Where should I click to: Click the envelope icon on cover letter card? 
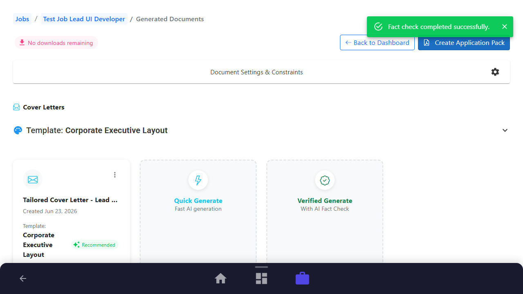33,180
